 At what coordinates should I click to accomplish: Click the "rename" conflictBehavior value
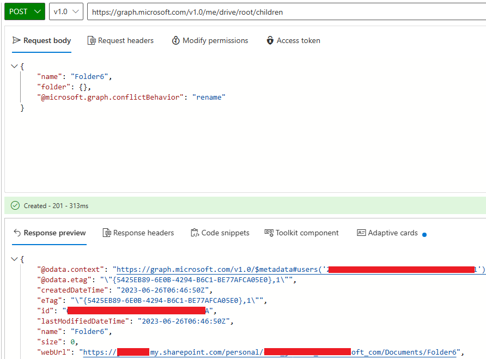click(x=209, y=98)
